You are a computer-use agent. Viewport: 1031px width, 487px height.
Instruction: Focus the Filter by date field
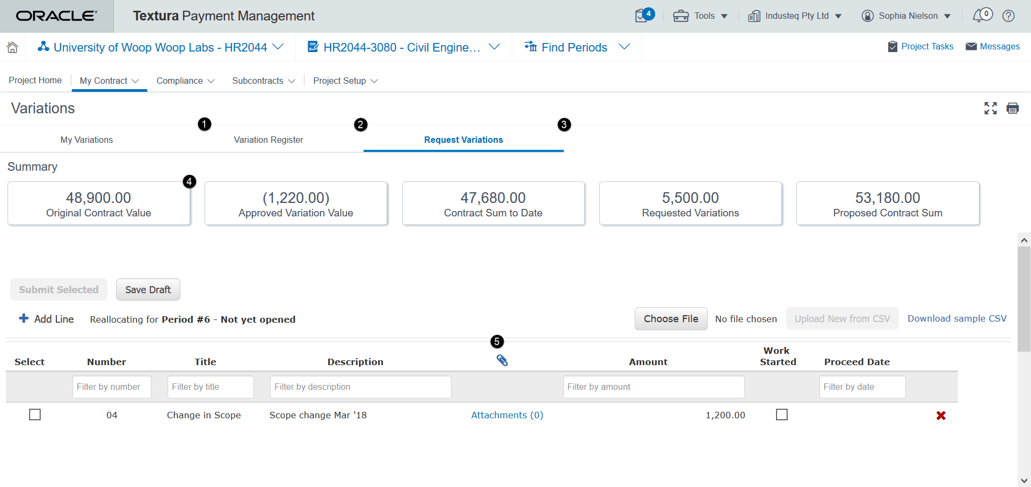pos(862,387)
